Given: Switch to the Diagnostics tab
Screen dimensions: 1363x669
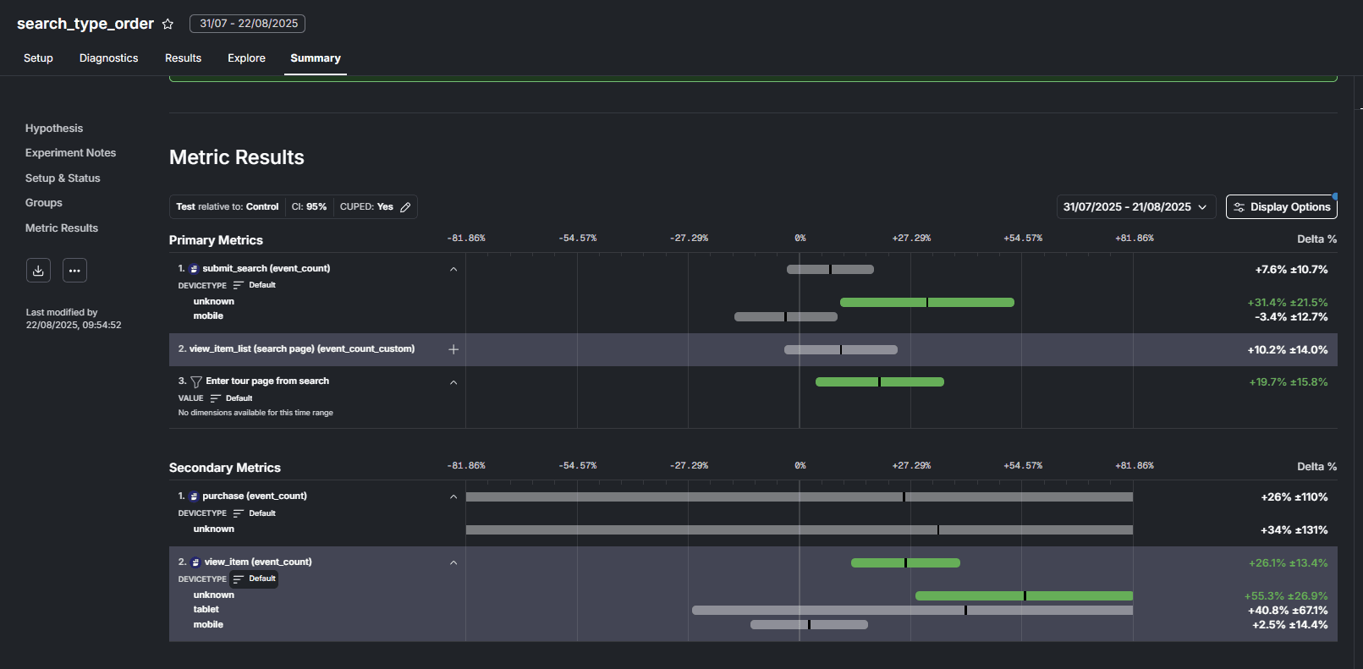Looking at the screenshot, I should pyautogui.click(x=108, y=58).
